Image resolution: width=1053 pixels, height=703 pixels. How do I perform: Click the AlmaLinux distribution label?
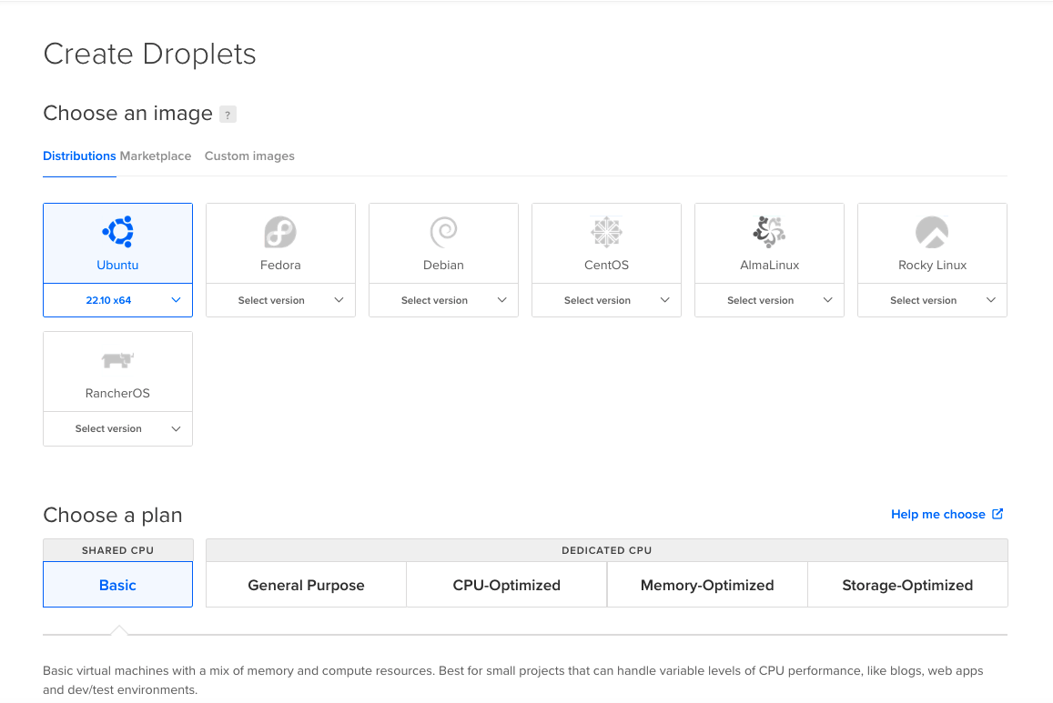(x=770, y=265)
